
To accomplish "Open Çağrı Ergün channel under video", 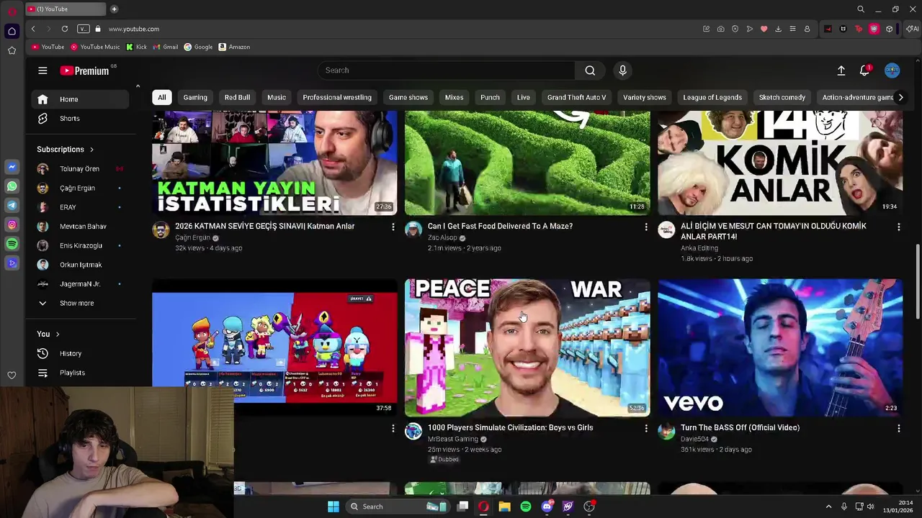I will (192, 238).
